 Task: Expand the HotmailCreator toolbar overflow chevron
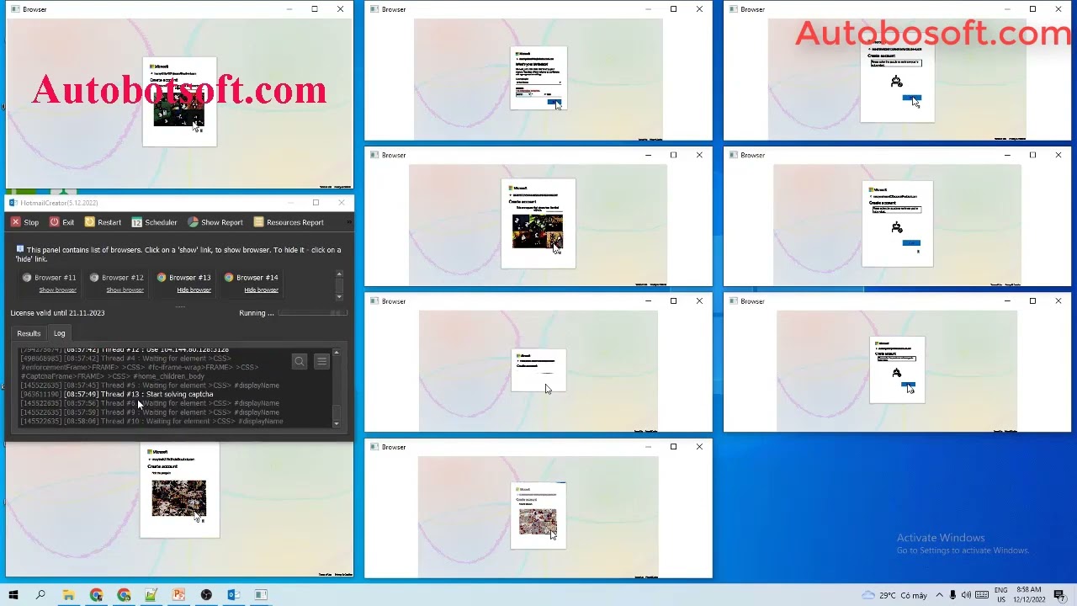pyautogui.click(x=349, y=222)
